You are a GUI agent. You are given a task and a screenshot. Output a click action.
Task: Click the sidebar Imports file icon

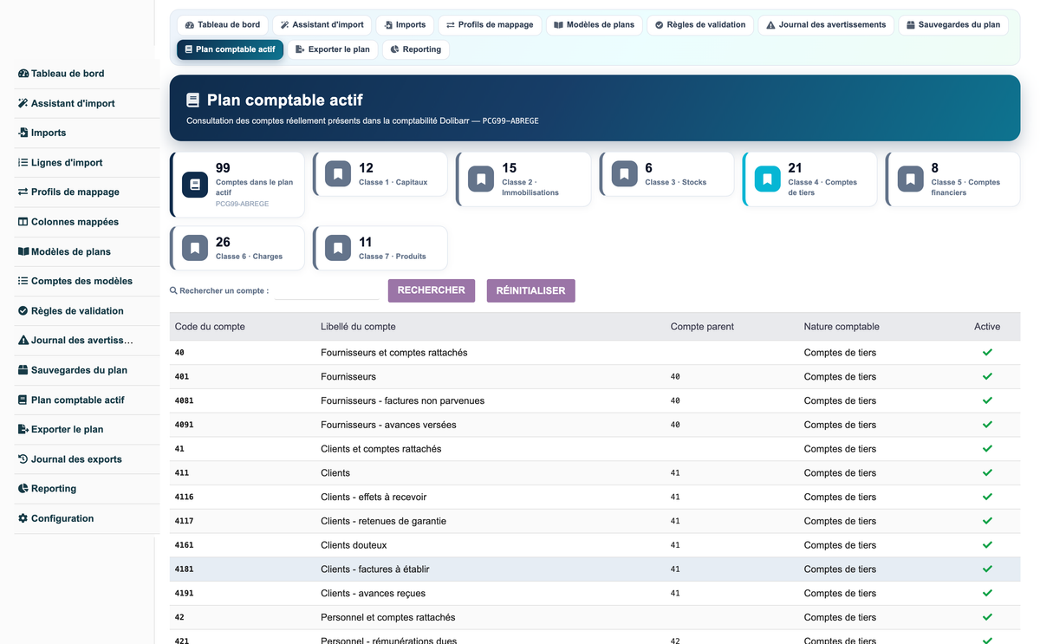coord(23,133)
